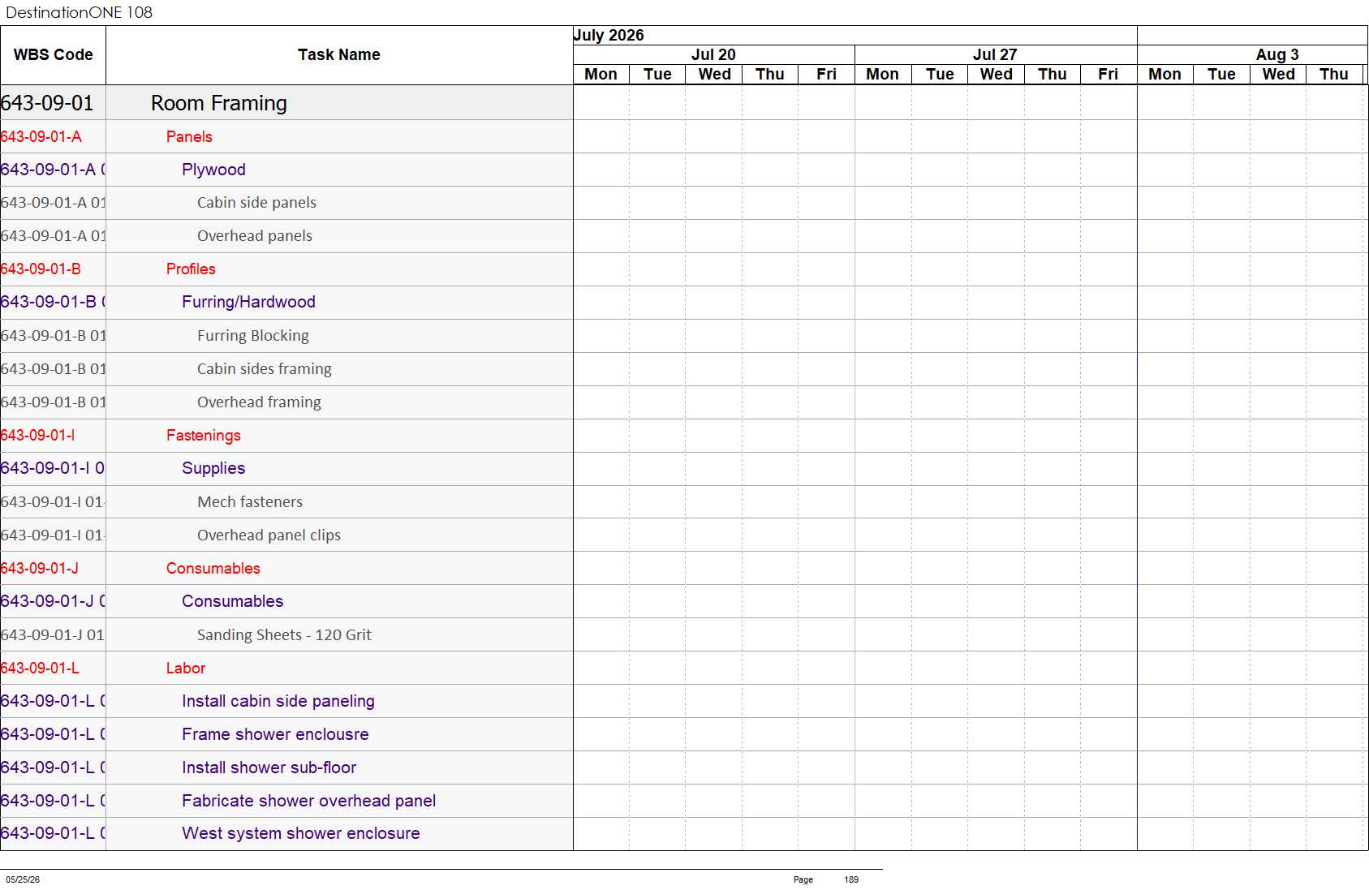Screen dimensions: 1369x890
Task: Select the Plywood subtask
Action: pyautogui.click(x=213, y=170)
